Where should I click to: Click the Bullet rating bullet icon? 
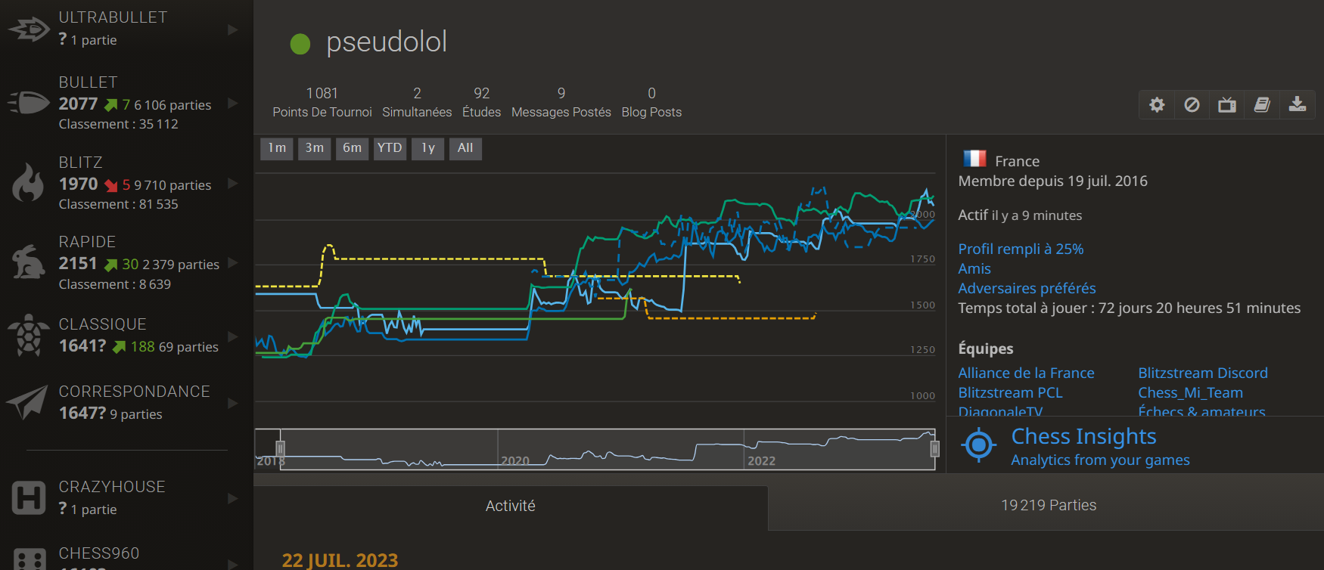click(x=29, y=102)
